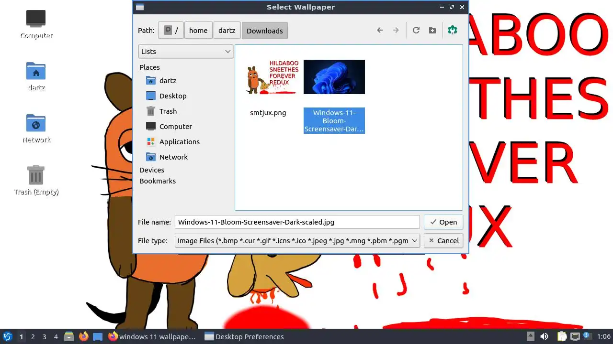Open the volume control tray icon
The width and height of the screenshot is (613, 344).
tap(544, 337)
